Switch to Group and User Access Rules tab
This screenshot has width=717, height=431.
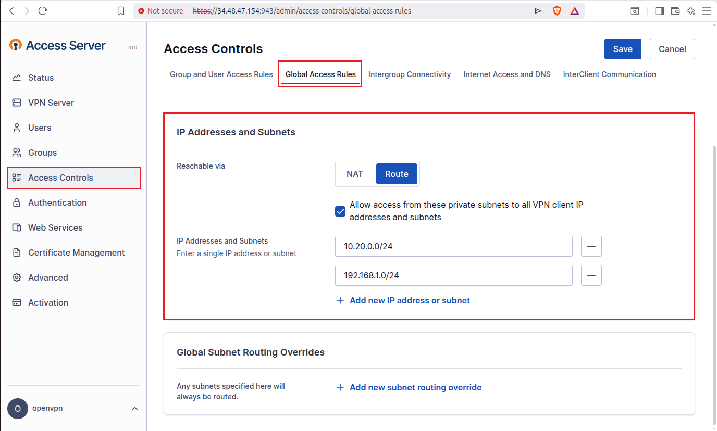221,74
